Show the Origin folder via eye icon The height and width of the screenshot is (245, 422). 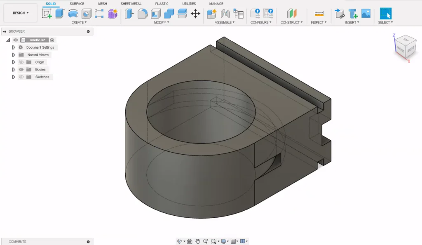[x=21, y=62]
